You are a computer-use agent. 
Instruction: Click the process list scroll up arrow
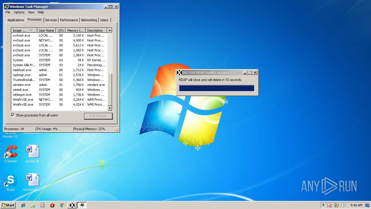pyautogui.click(x=110, y=30)
